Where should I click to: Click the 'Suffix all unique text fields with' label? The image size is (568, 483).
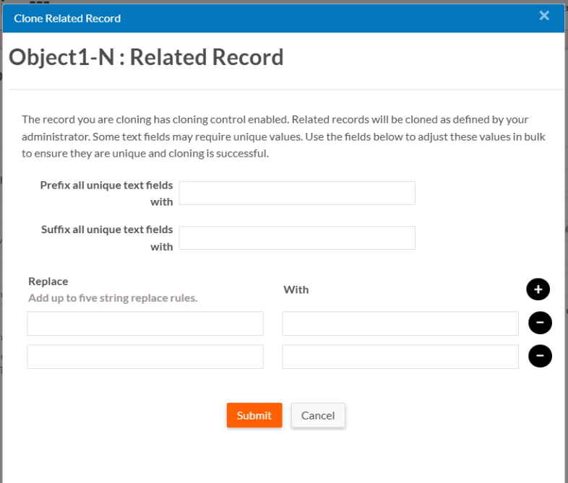(x=107, y=238)
